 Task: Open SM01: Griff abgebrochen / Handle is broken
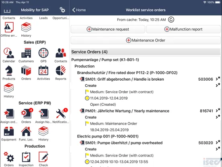click(x=124, y=79)
